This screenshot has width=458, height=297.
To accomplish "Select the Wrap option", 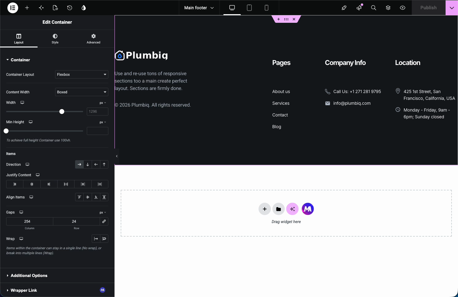I will (104, 239).
